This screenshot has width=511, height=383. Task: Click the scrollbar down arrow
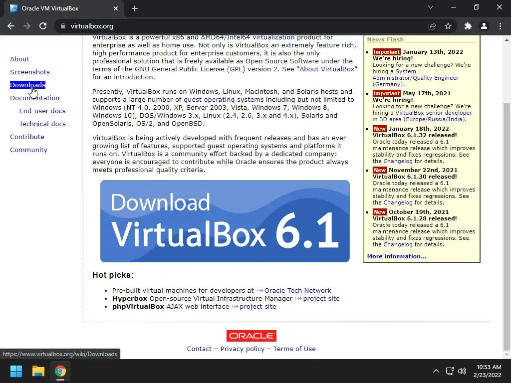pos(507,355)
